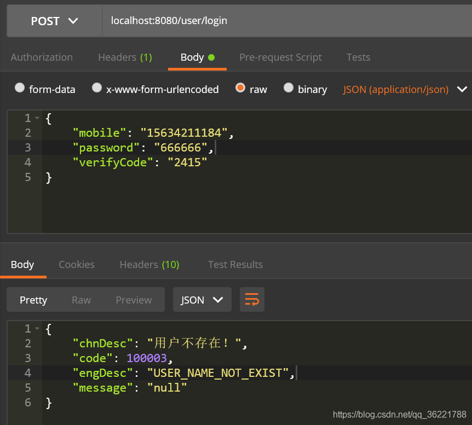Click the "666666" password value
472x425 pixels.
181,147
